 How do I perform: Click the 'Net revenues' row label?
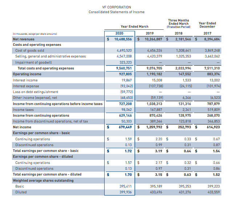(24, 39)
